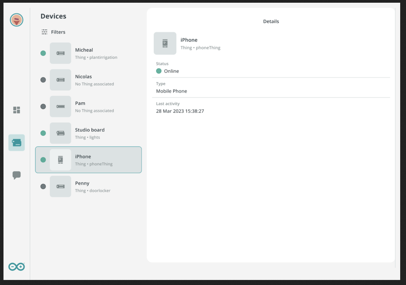Click the Penny board icon
The width and height of the screenshot is (406, 285).
tap(60, 186)
